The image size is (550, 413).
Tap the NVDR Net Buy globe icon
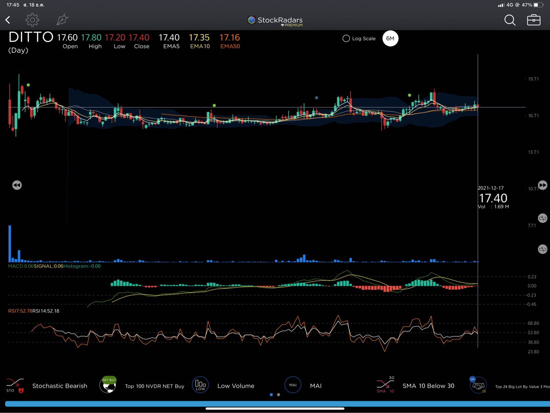pos(108,385)
